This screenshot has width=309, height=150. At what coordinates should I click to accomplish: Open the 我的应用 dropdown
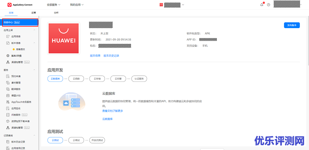77,5
